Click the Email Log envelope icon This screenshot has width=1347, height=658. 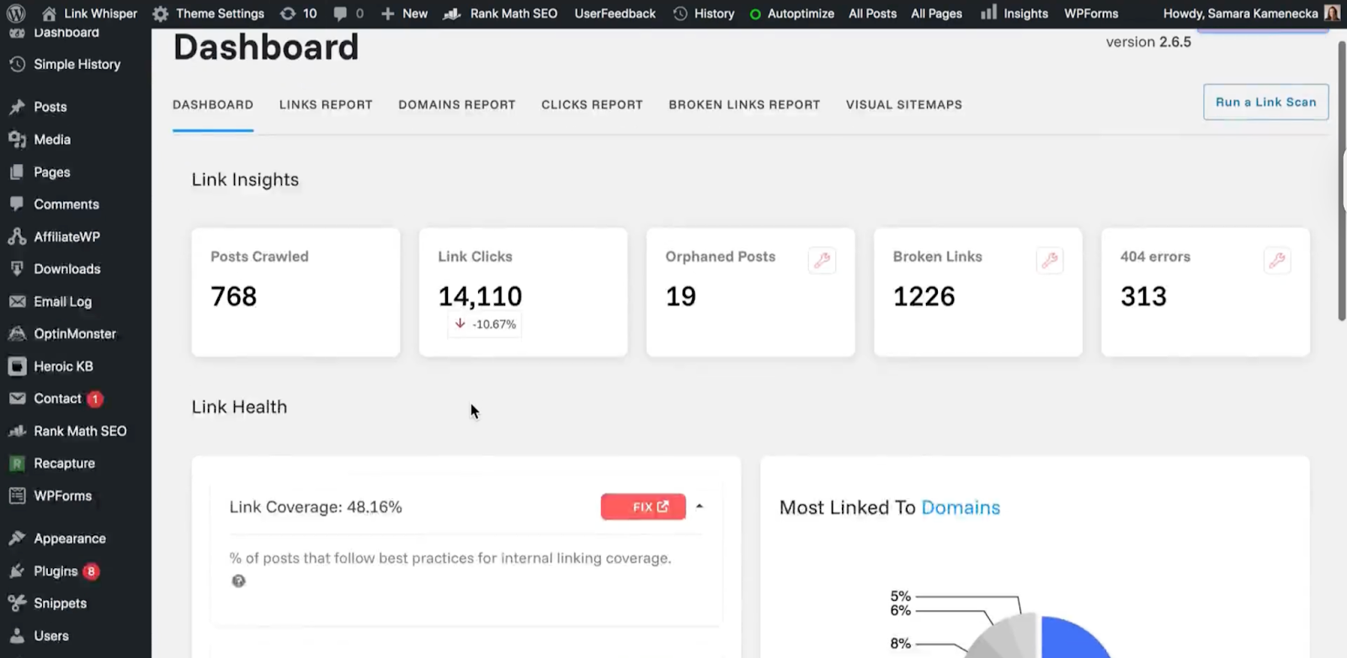(17, 301)
